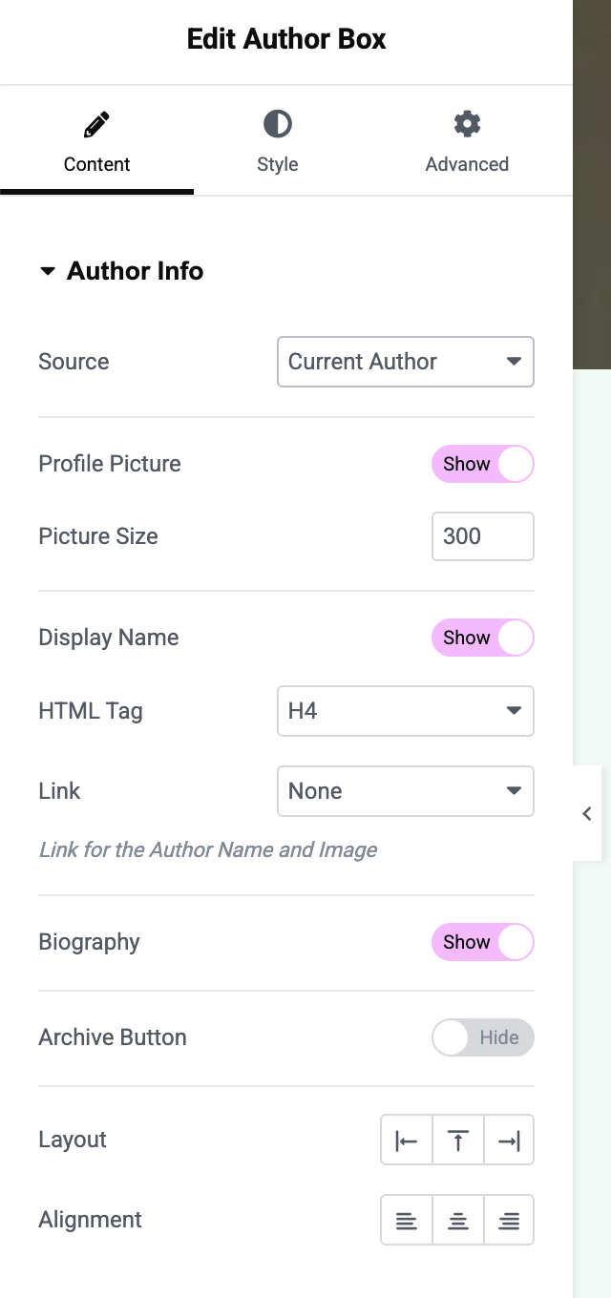Disable the Biography toggle
611x1298 pixels.
click(x=482, y=943)
